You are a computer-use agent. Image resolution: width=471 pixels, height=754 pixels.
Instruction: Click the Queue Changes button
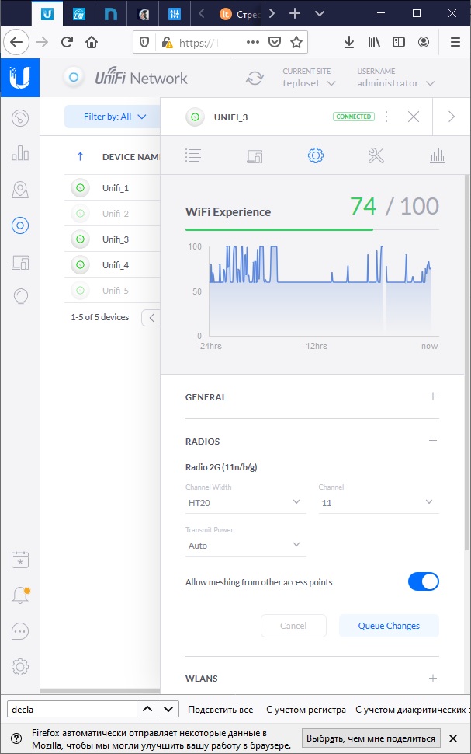click(x=389, y=626)
